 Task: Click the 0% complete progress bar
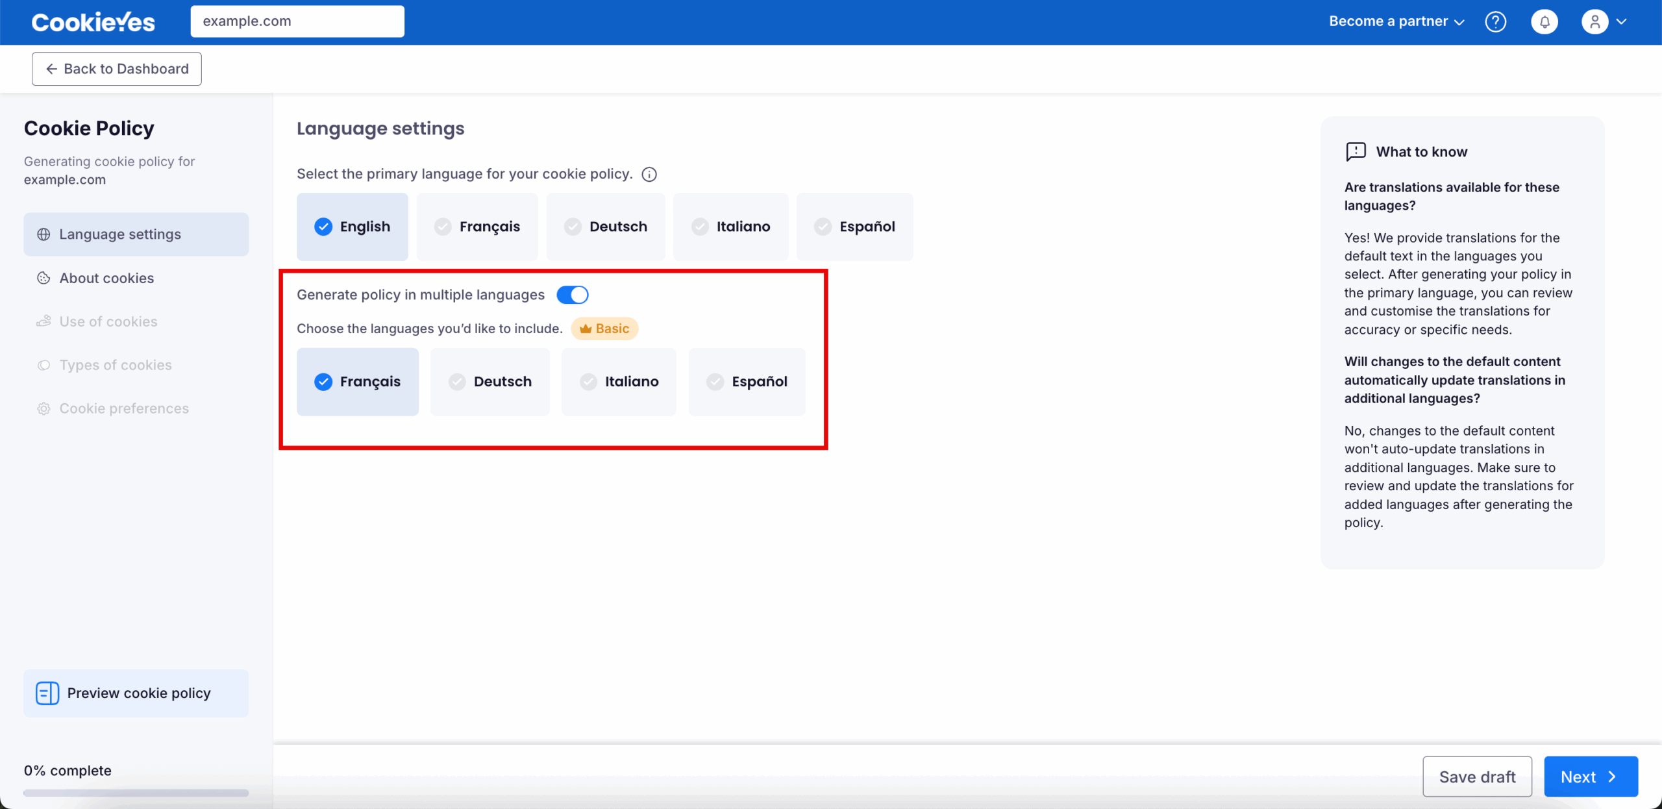click(136, 793)
